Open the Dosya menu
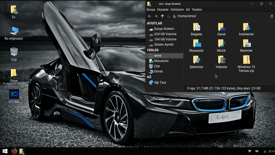Screen dimensions: 275x155 pyautogui.click(x=151, y=10)
